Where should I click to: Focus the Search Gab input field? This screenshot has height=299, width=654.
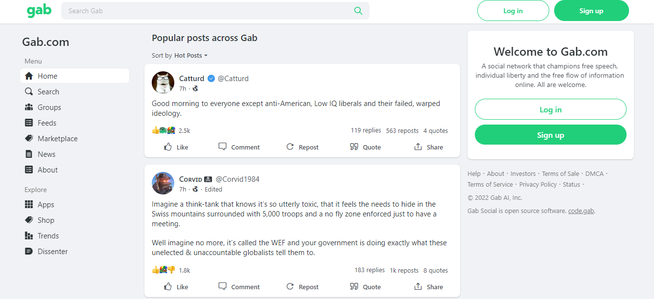(x=208, y=11)
